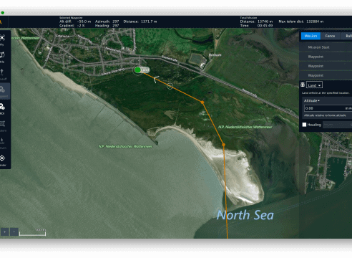Viewport: 352px width, 258px height.
Task: Select Waypoint row directly above Land item
Action: click(x=326, y=75)
